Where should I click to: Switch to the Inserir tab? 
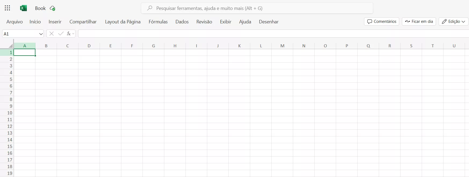55,22
